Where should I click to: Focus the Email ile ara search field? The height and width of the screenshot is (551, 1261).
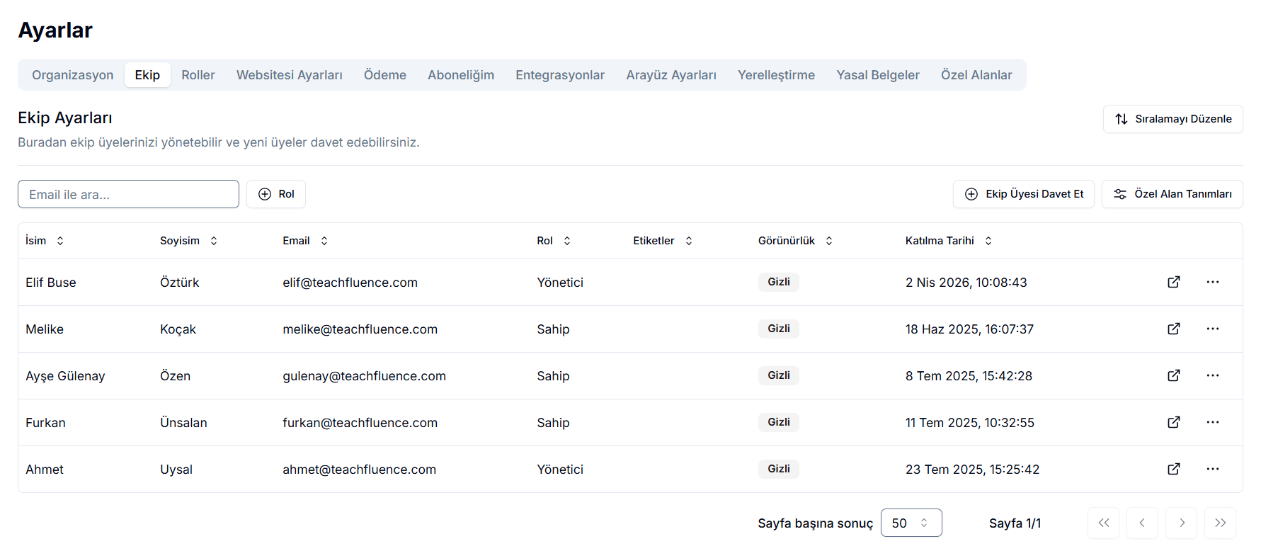(128, 194)
